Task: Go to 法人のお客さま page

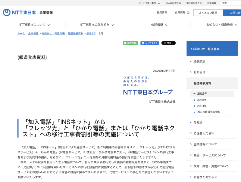Action: (173, 3)
